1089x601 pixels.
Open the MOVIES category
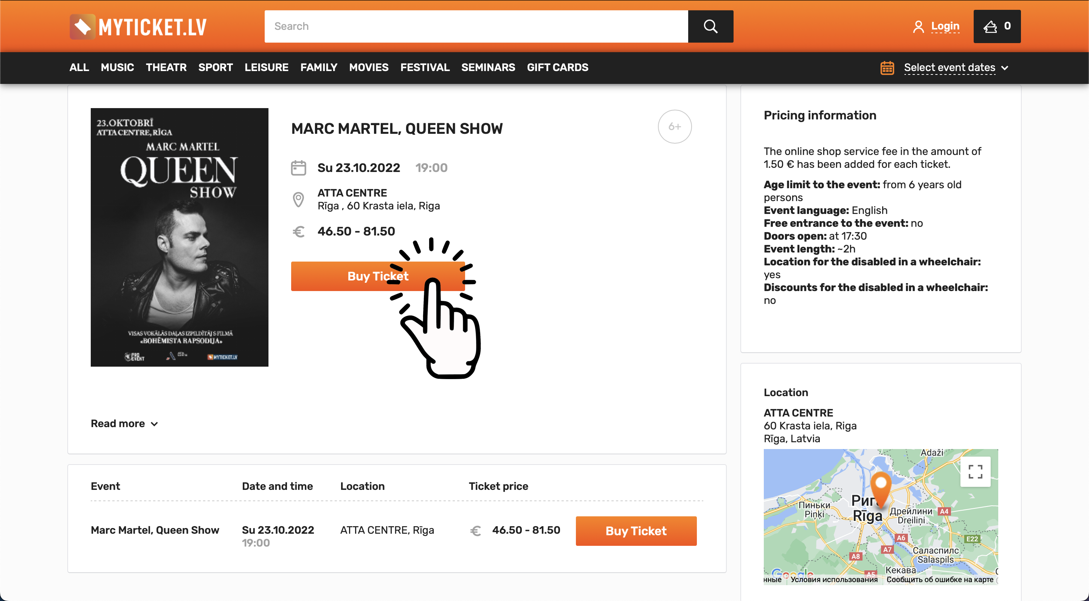click(369, 68)
